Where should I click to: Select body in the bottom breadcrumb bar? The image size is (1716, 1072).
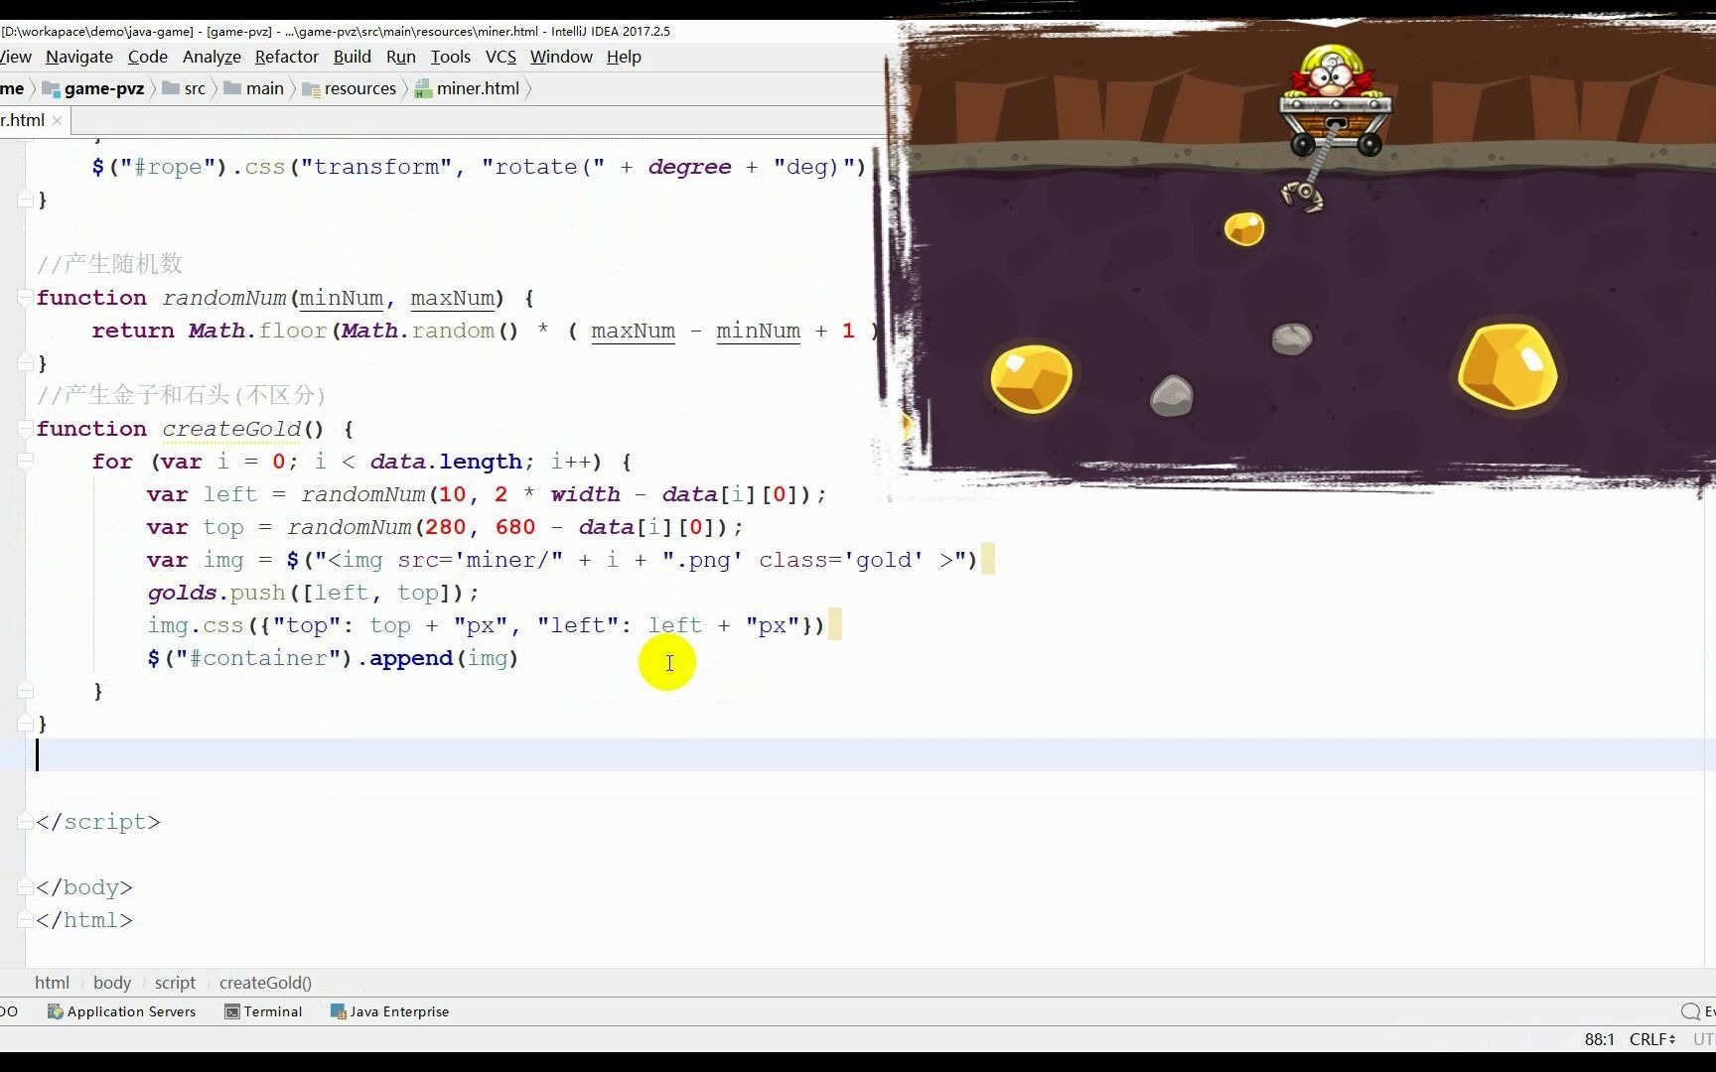112,983
